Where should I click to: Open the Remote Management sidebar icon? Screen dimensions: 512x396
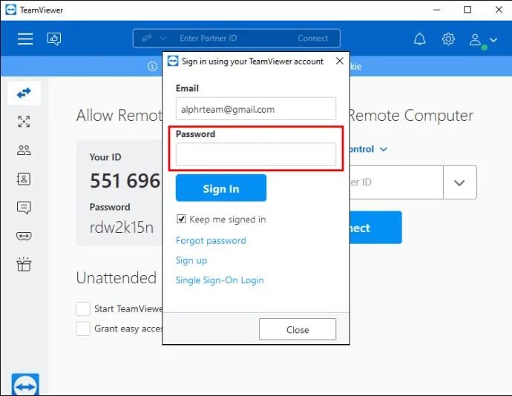click(x=24, y=122)
